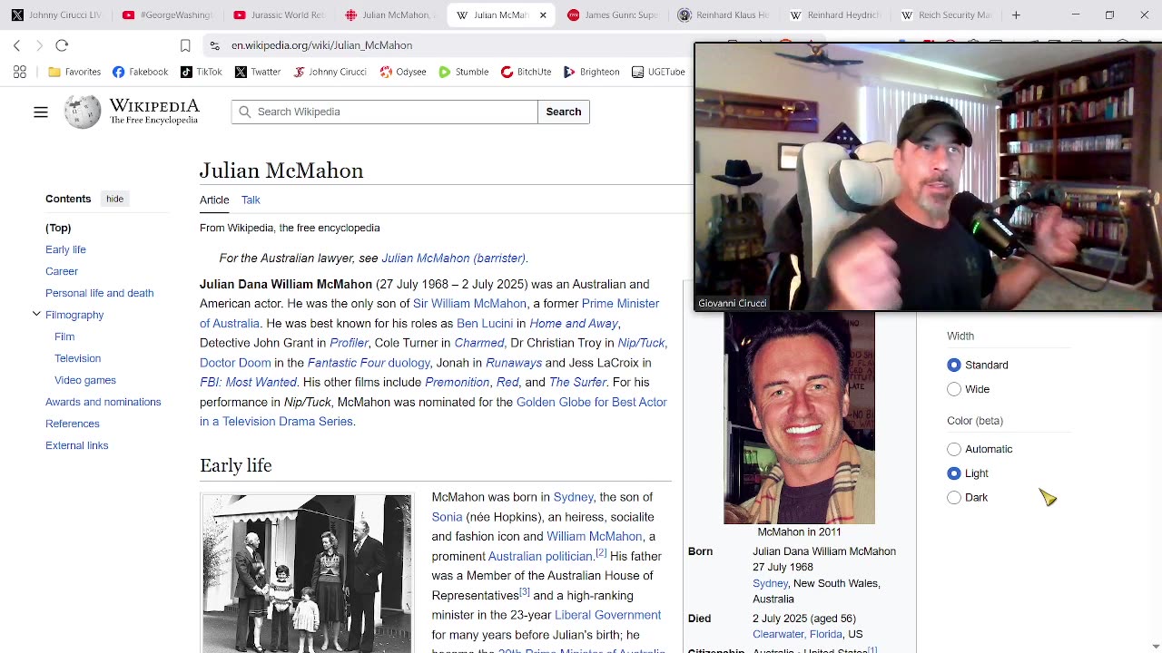Open the Sir William McMahon link
Image resolution: width=1162 pixels, height=653 pixels.
(469, 304)
